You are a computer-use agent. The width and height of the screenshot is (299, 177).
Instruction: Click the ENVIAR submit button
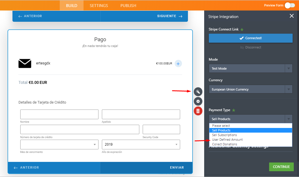pos(146,167)
